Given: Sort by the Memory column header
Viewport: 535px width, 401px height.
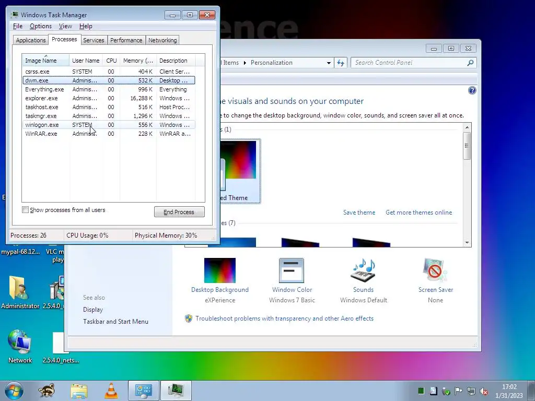Looking at the screenshot, I should (x=138, y=61).
